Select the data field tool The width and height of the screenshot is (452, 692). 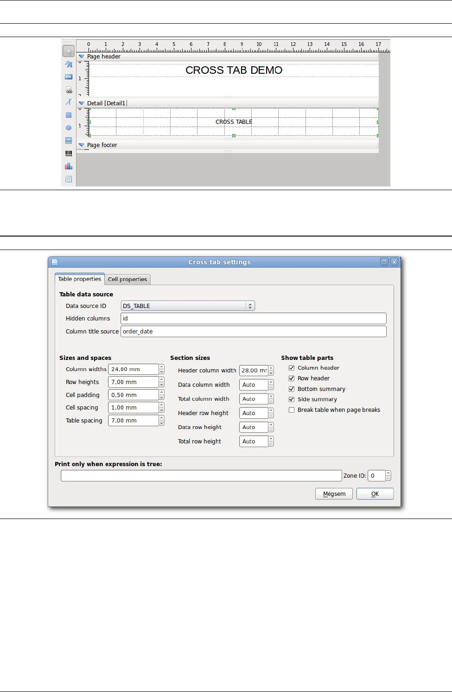tap(69, 90)
